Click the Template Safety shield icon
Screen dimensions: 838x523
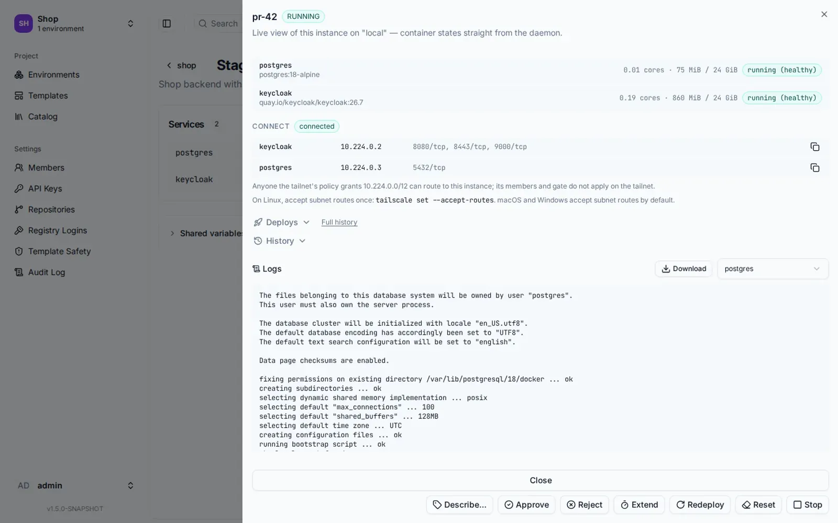[19, 252]
